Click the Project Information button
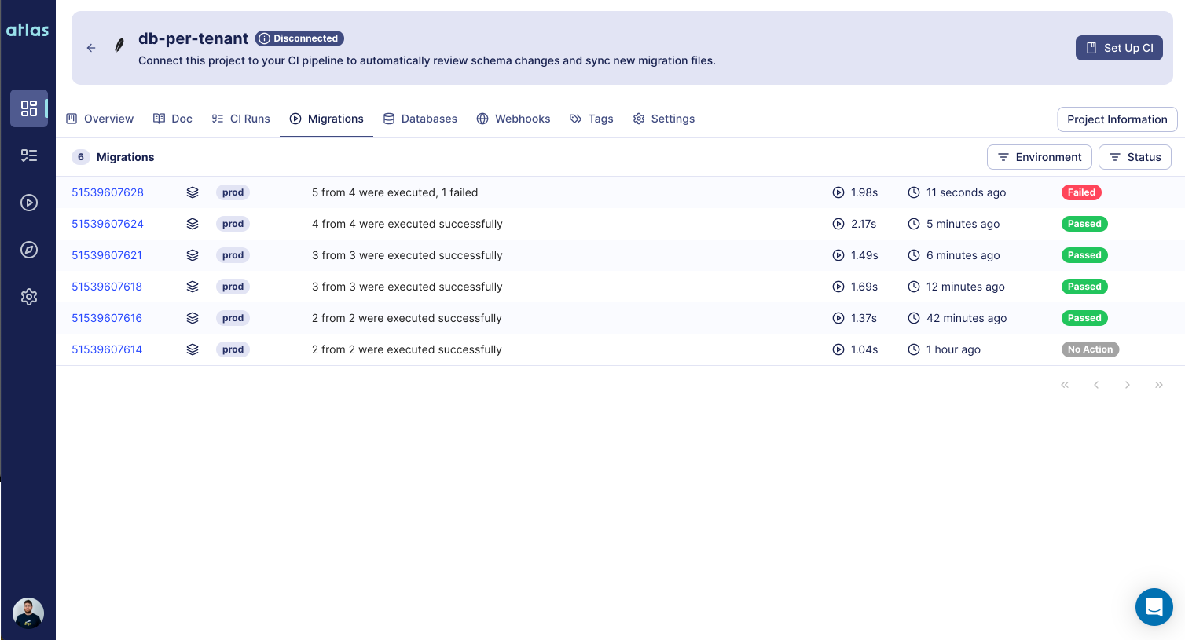This screenshot has width=1185, height=640. (1117, 119)
